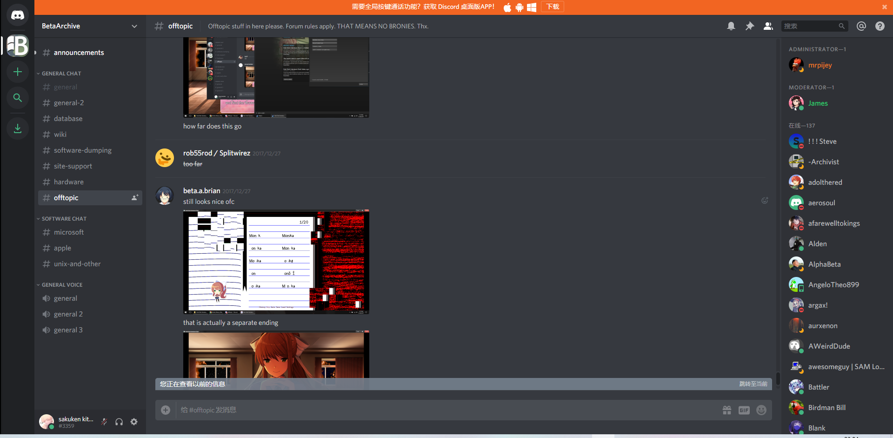Open the microsoft channel
The height and width of the screenshot is (438, 893).
coord(90,232)
